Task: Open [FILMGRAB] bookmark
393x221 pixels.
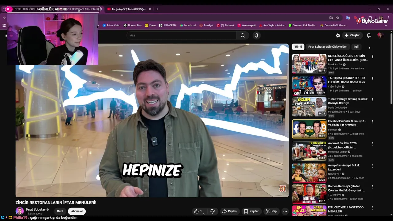Action: (x=168, y=25)
